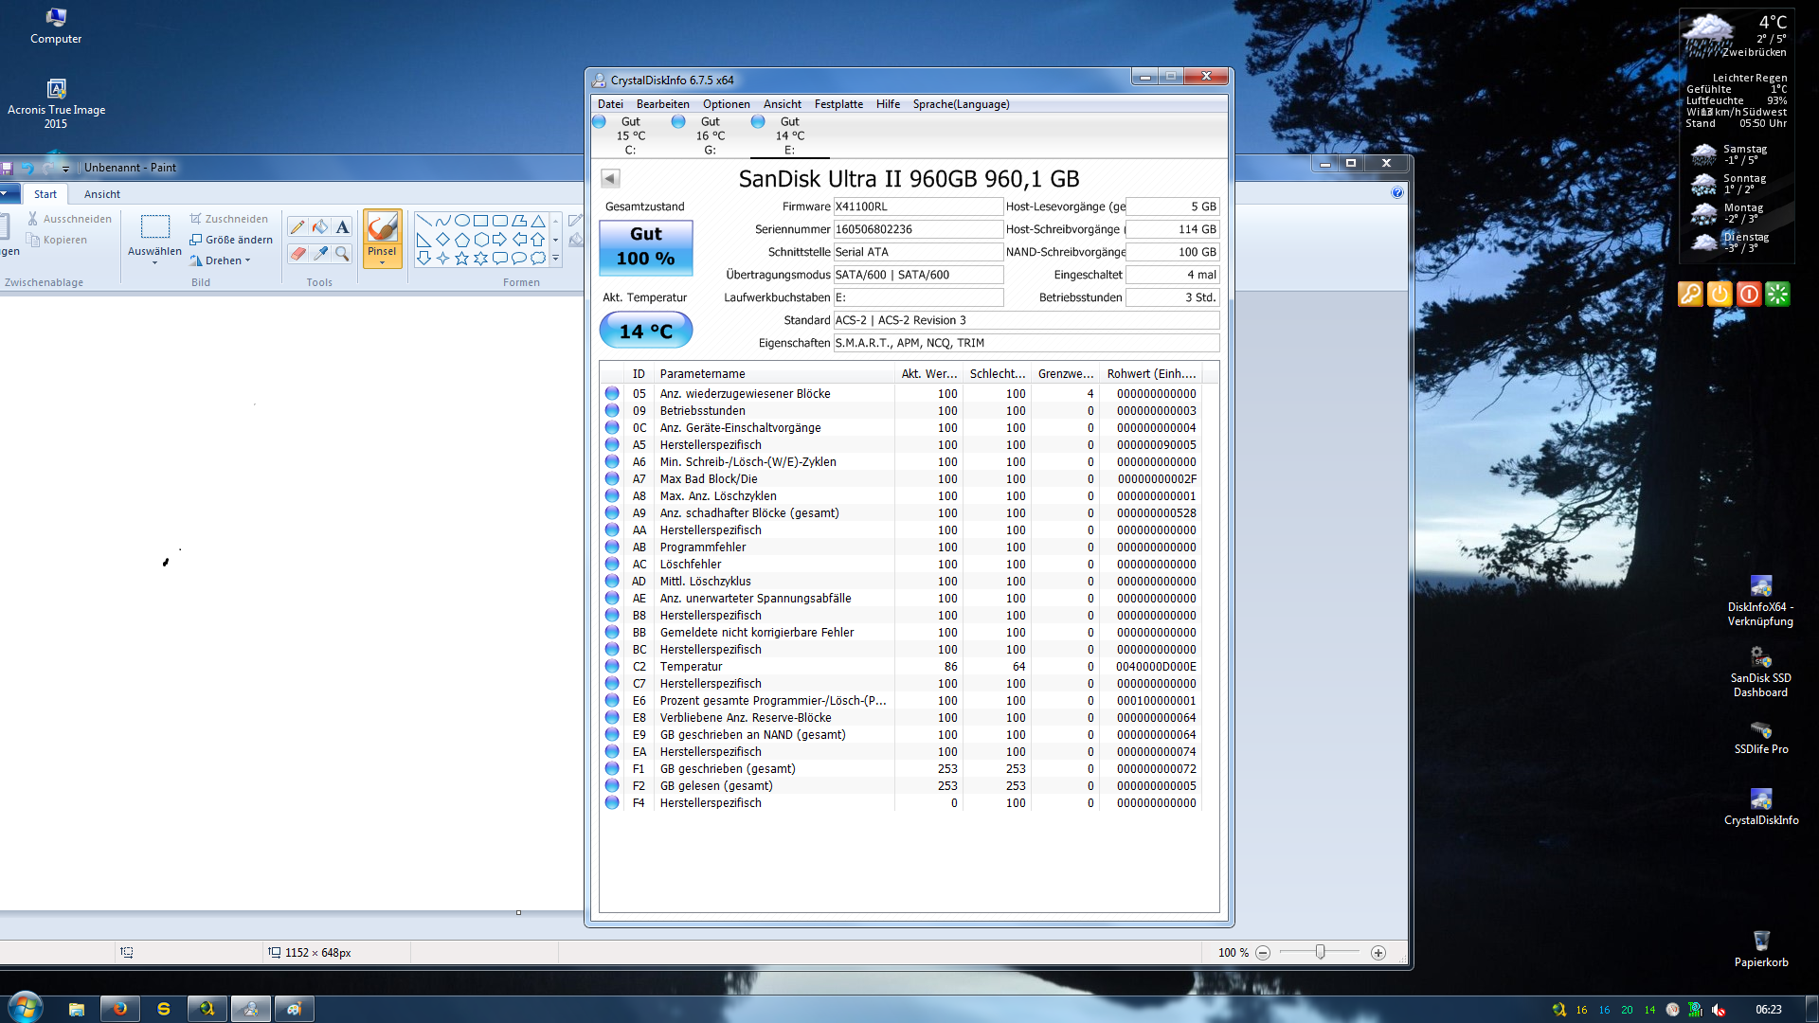Select the Eraser tool
The height and width of the screenshot is (1023, 1819).
[297, 254]
